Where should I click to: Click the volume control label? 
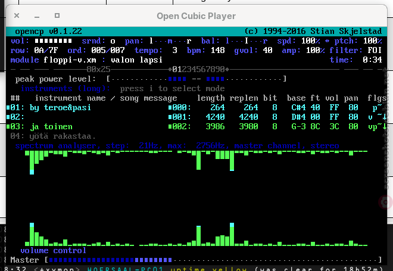click(53, 250)
